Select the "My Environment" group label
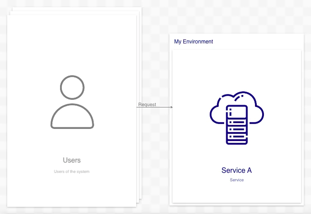Screen dimensions: 311x214 tap(194, 42)
